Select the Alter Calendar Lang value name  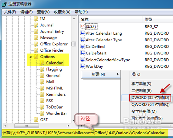[x=104, y=33]
